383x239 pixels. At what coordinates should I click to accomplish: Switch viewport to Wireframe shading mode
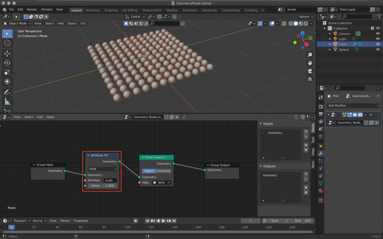click(291, 23)
